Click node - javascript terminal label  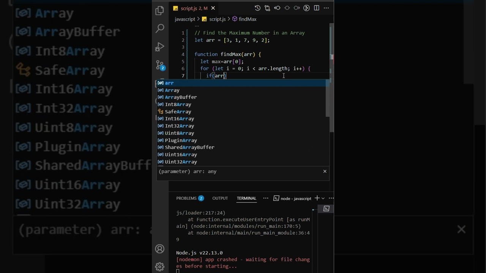pyautogui.click(x=292, y=198)
